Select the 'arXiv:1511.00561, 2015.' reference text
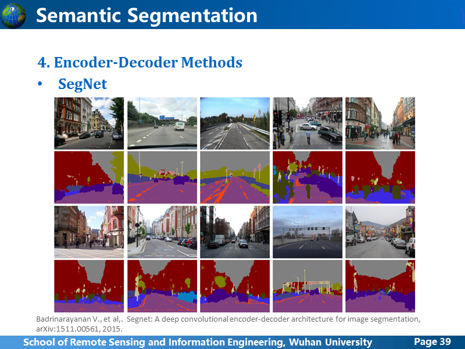This screenshot has height=349, width=465. tap(79, 329)
